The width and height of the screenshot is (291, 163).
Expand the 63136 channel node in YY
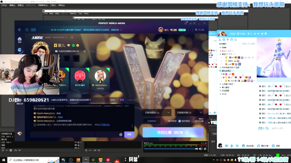(x=220, y=94)
